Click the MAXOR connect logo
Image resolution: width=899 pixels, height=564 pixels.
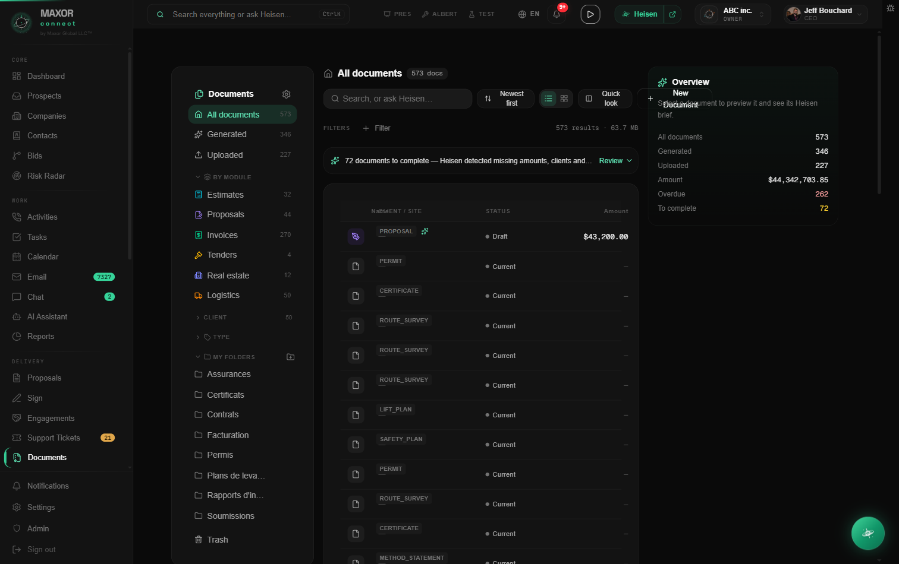click(x=52, y=21)
